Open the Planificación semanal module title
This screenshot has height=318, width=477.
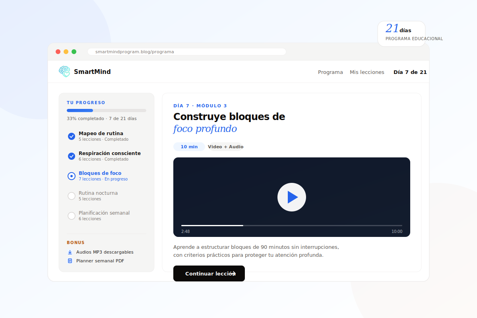pos(104,213)
